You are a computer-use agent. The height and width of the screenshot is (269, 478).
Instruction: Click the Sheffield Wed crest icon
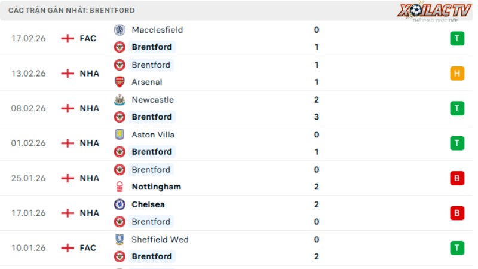coord(119,240)
